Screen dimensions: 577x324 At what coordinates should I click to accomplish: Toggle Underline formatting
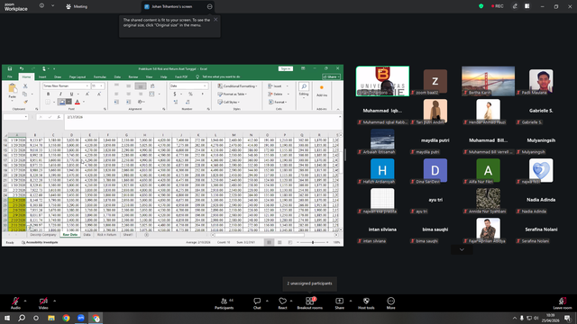tap(71, 94)
